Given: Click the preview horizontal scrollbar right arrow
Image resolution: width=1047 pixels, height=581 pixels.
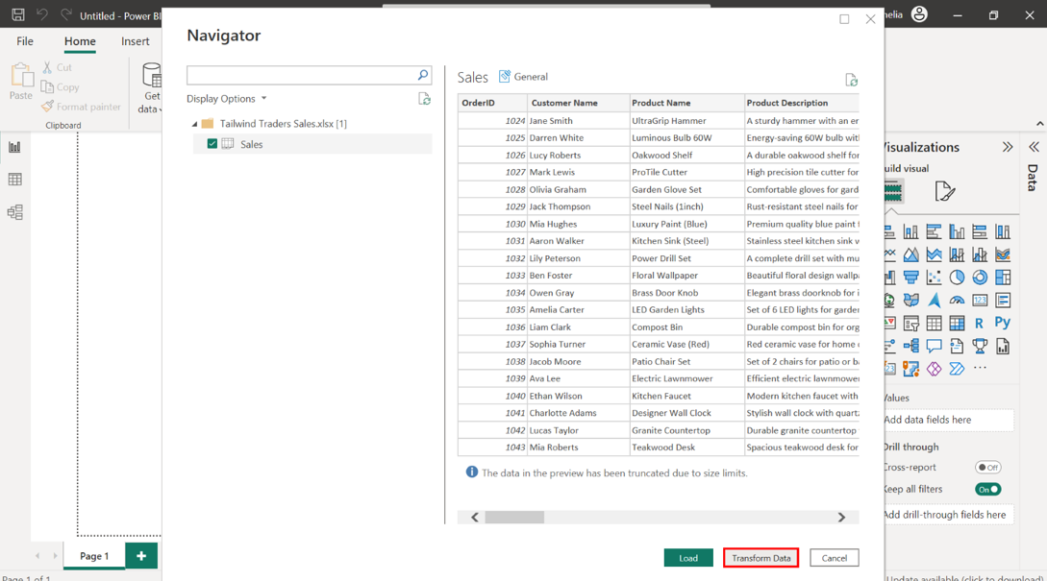Looking at the screenshot, I should 841,518.
